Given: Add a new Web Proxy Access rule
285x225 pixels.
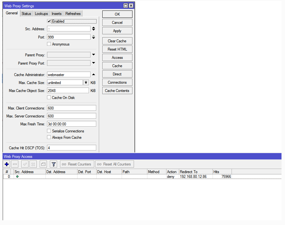Looking at the screenshot, I should 7,164.
